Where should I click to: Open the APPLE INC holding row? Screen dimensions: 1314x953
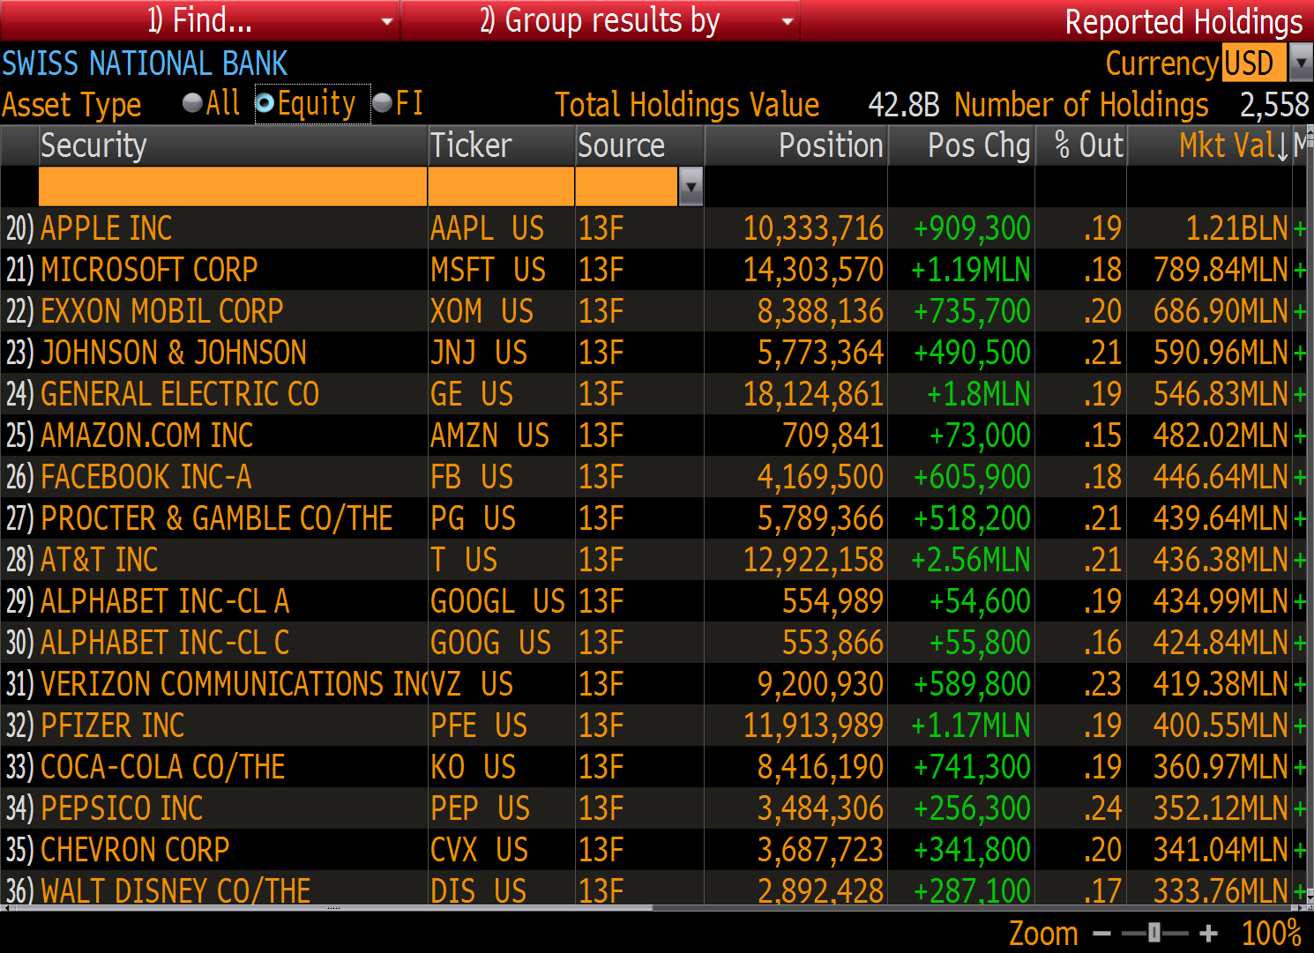[653, 228]
